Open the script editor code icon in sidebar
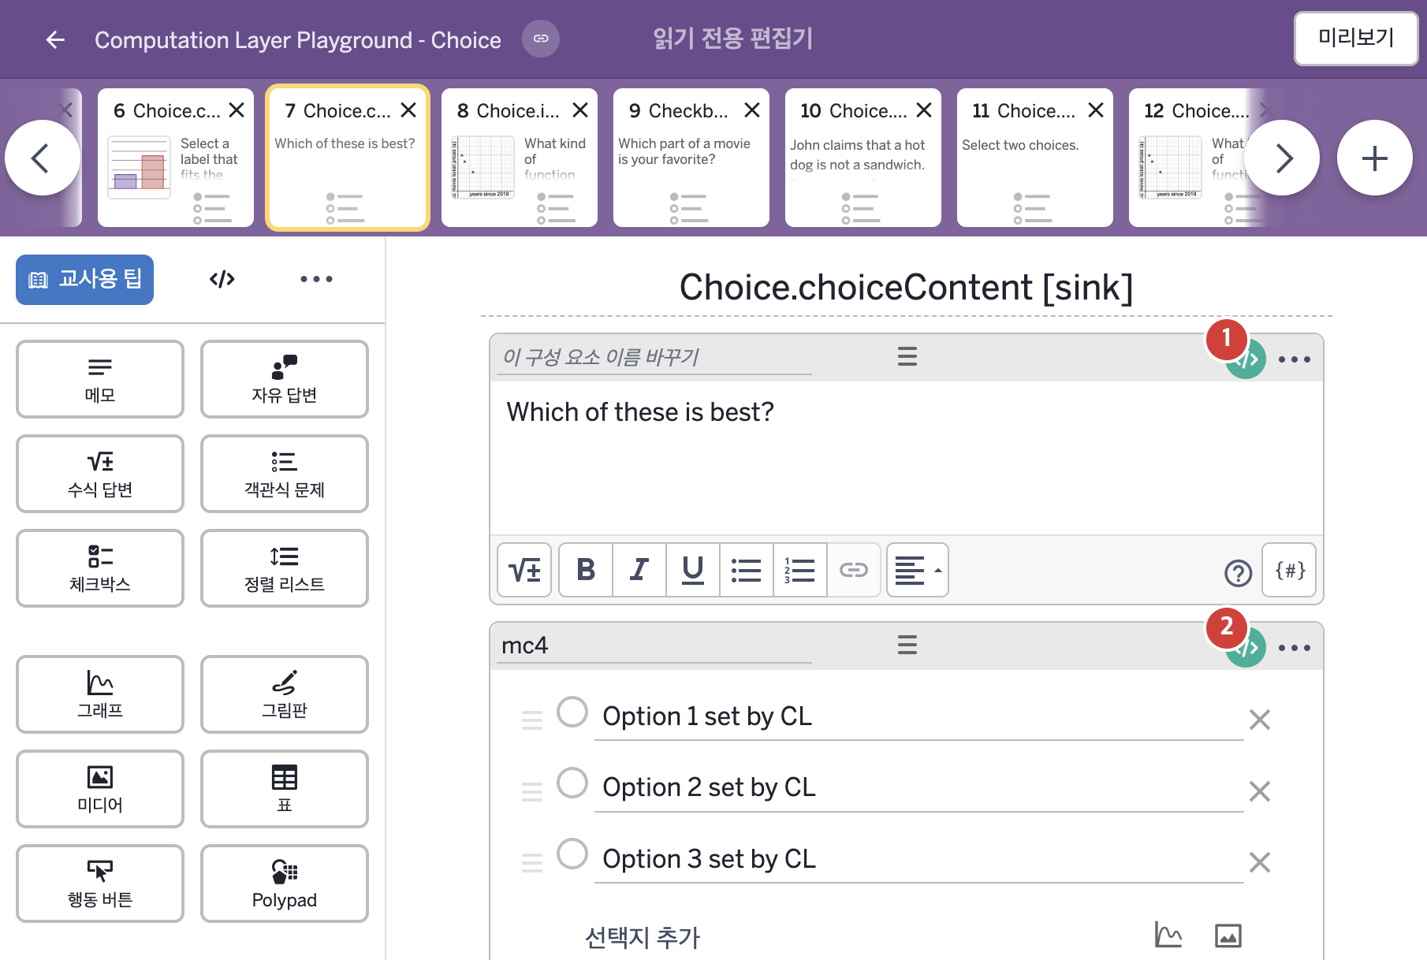Image resolution: width=1427 pixels, height=960 pixels. point(222,279)
